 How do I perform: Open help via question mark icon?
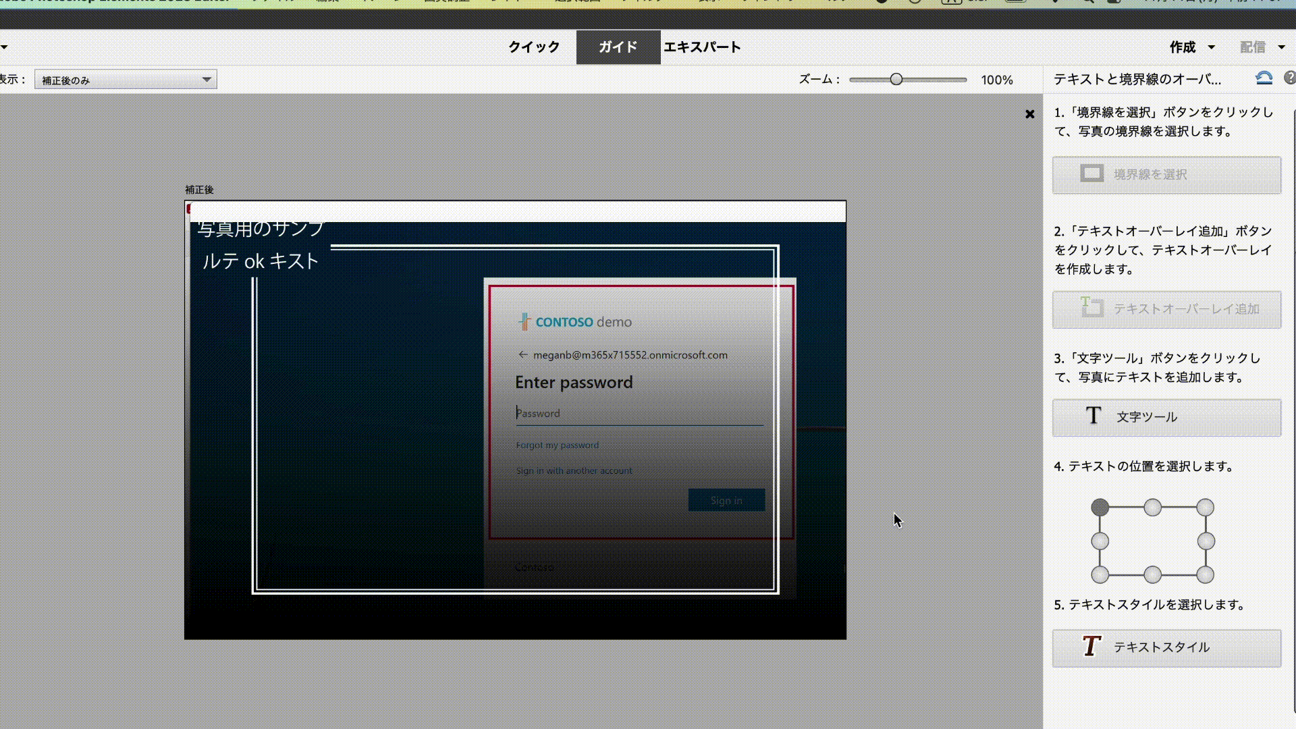(1289, 78)
